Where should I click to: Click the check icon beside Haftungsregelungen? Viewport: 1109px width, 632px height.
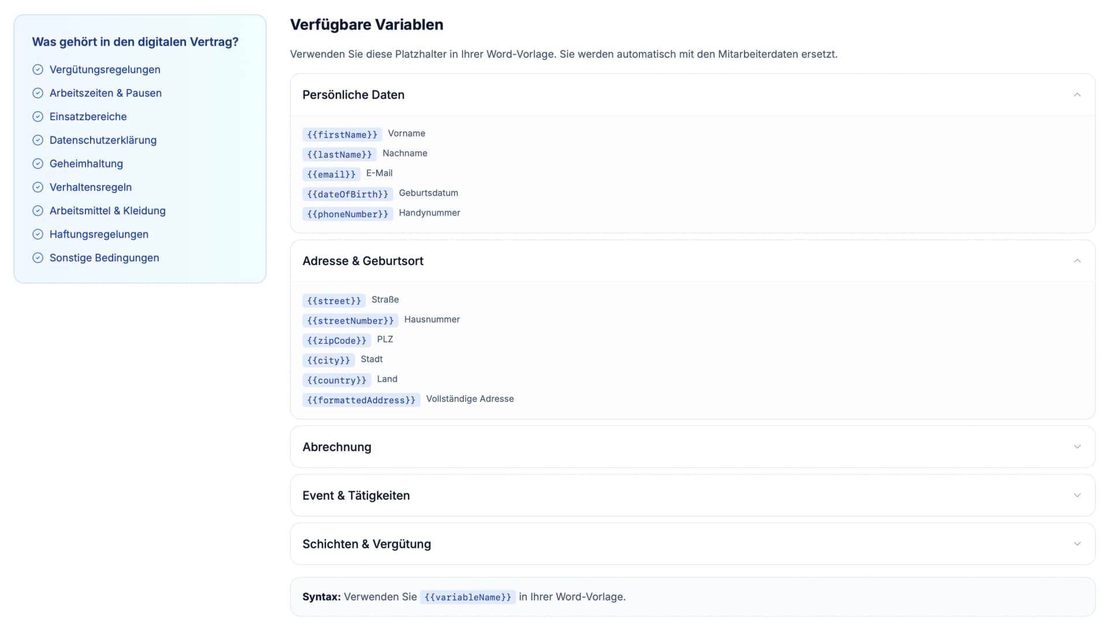[x=38, y=235]
